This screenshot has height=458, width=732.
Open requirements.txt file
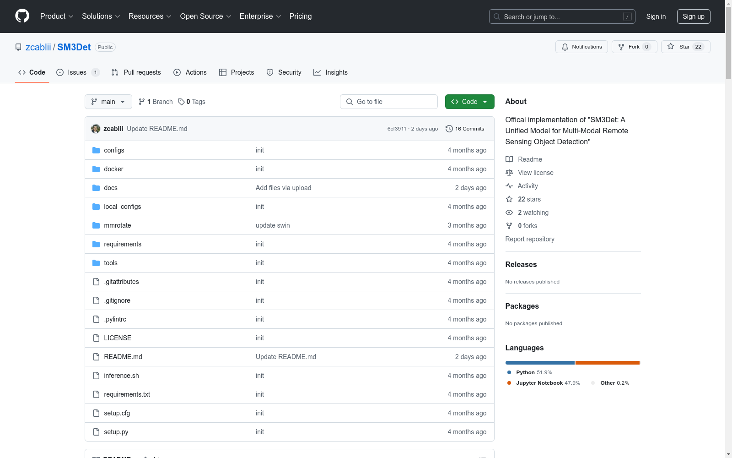pyautogui.click(x=127, y=394)
